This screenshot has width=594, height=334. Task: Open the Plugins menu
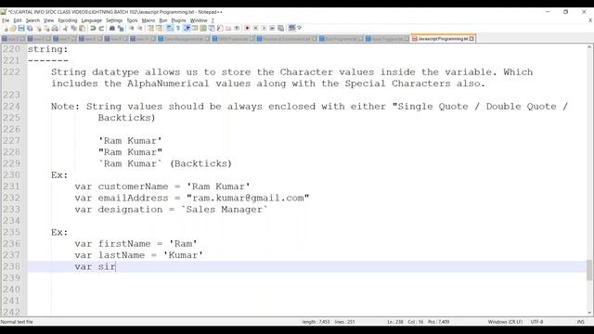[x=178, y=20]
